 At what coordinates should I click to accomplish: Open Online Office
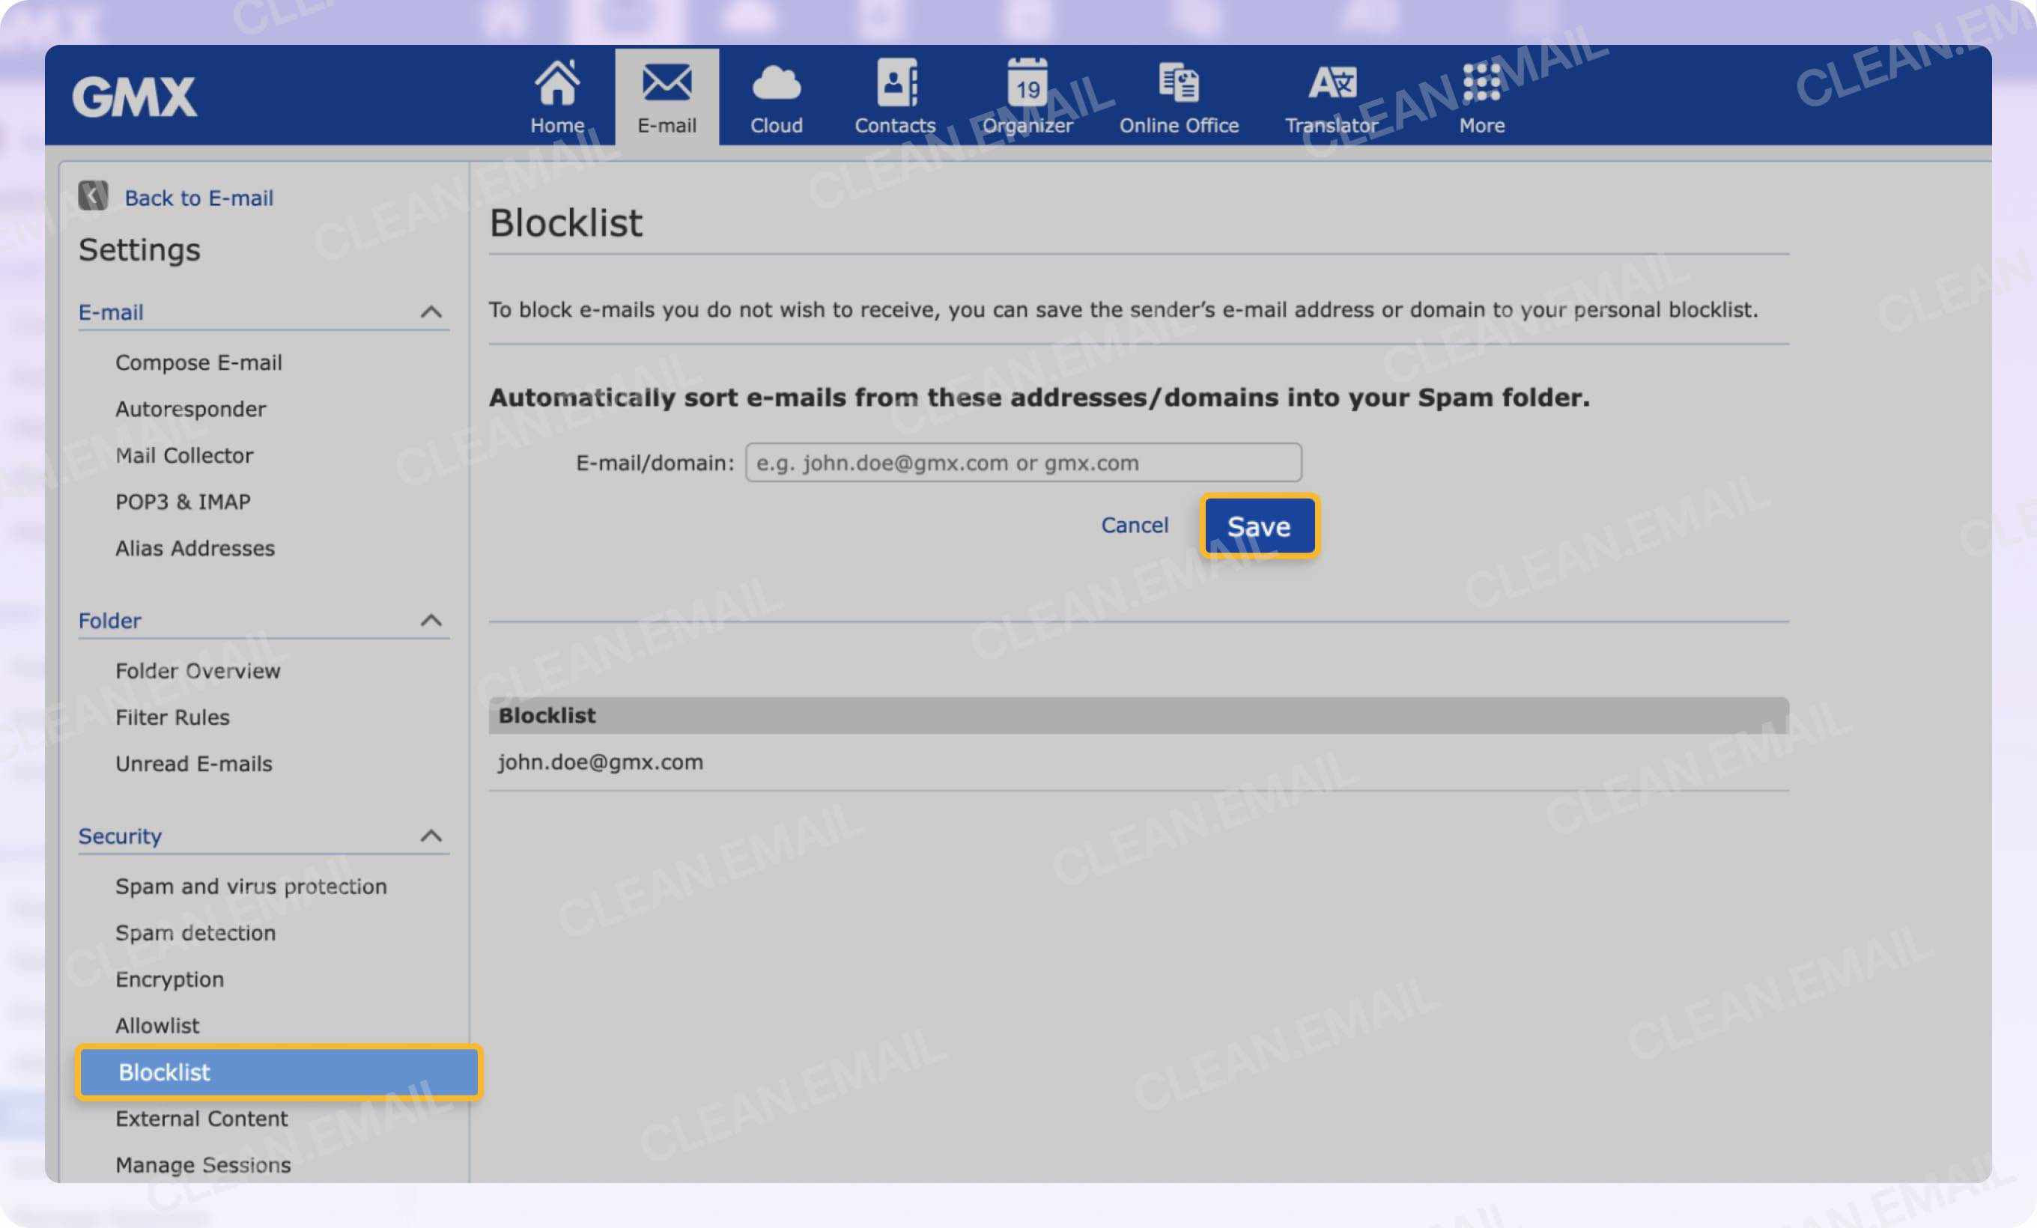pyautogui.click(x=1179, y=97)
